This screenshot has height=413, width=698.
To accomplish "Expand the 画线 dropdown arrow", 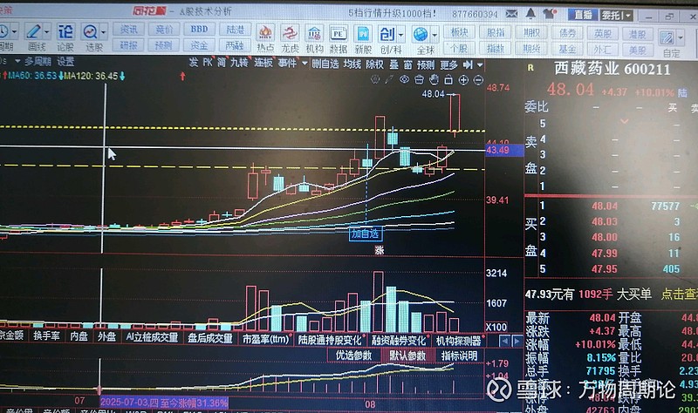I will coord(46,31).
